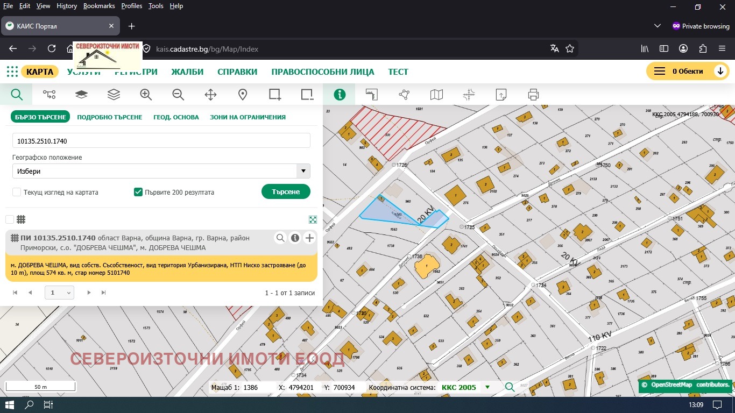Tick the select-all results checkbox
This screenshot has height=413, width=735.
tap(10, 219)
